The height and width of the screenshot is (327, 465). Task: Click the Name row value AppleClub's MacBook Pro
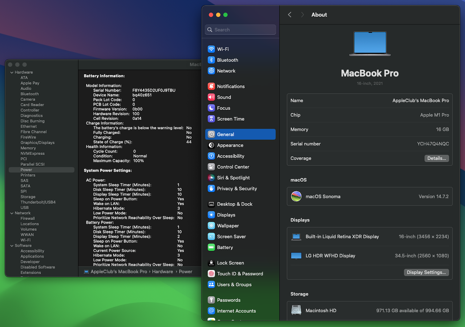coord(421,101)
